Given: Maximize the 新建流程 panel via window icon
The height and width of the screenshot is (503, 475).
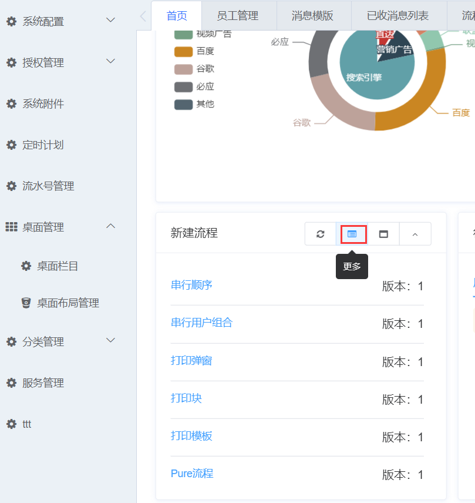Looking at the screenshot, I should pos(383,234).
